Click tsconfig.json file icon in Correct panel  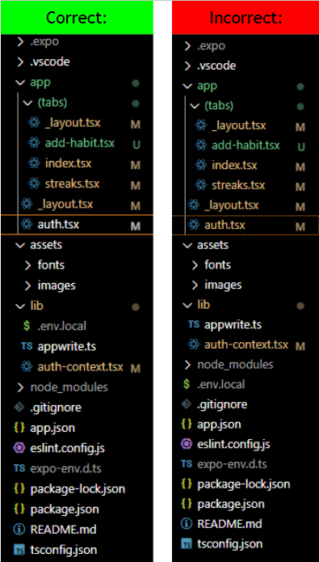(x=19, y=549)
